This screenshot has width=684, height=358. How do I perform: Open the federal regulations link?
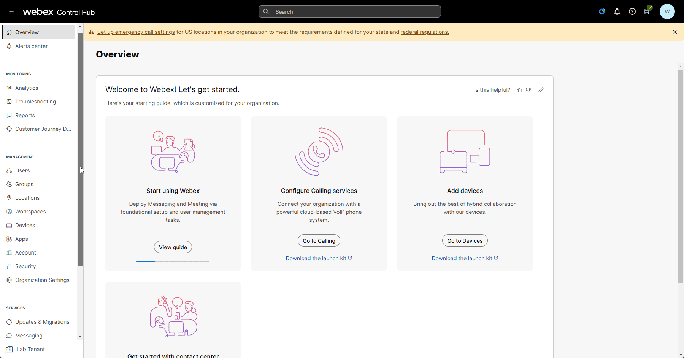pos(425,32)
